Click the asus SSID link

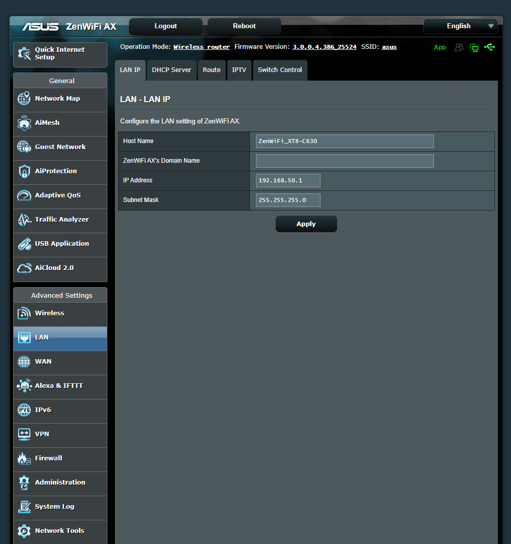[x=389, y=47]
